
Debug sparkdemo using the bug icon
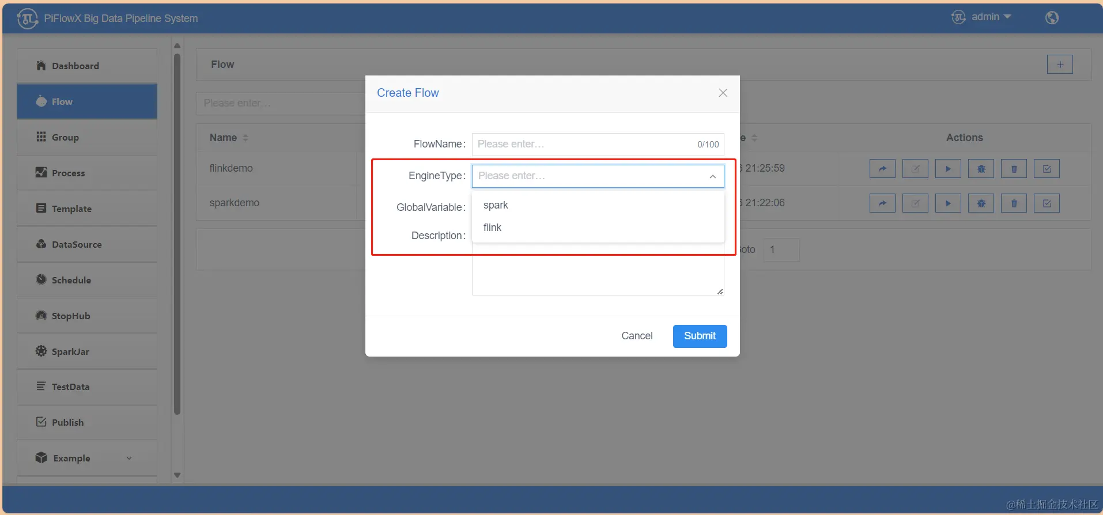[981, 203]
